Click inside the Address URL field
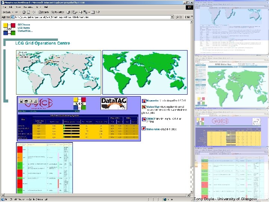Image resolution: width=269 pixels, height=202 pixels. pos(90,17)
